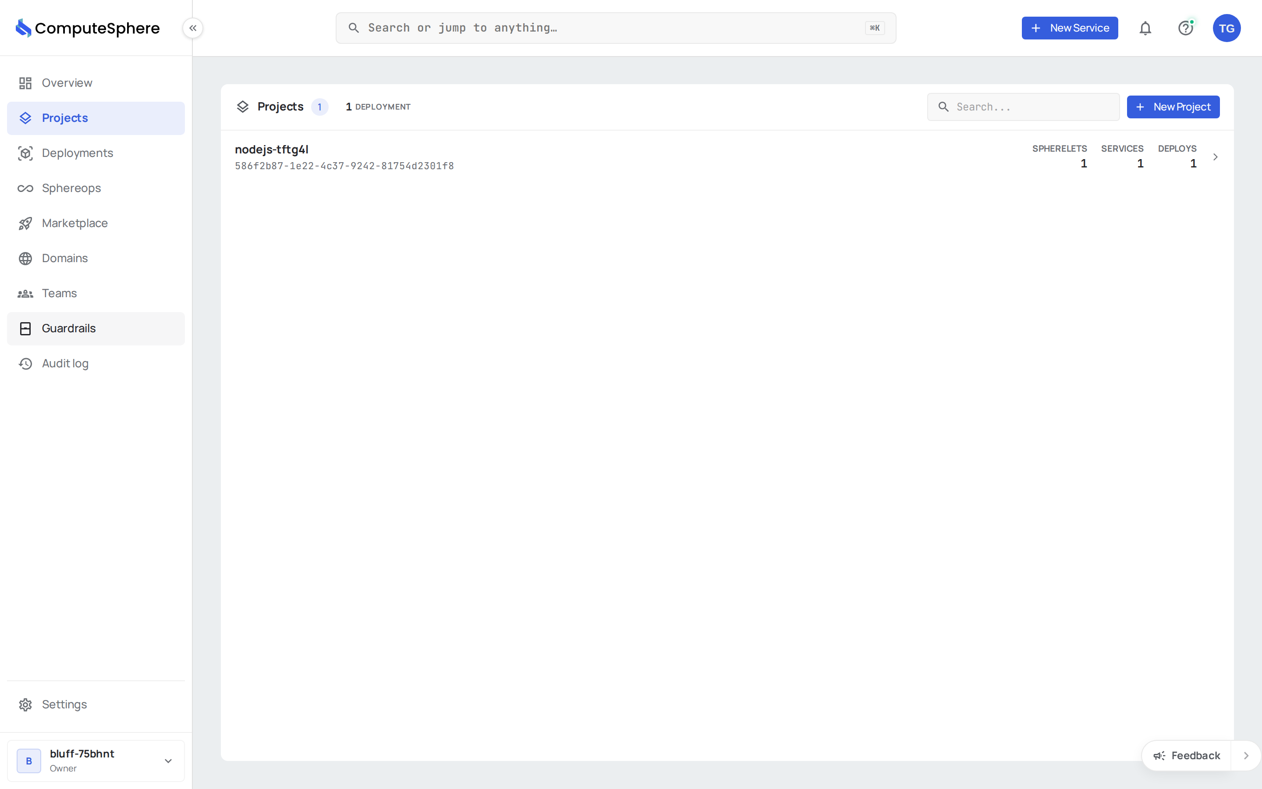Open the Sphereops section

pos(96,188)
